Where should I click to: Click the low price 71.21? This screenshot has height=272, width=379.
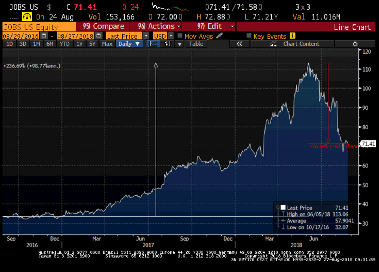click(x=263, y=17)
